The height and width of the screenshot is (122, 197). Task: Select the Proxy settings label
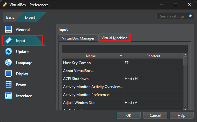coord(21,85)
